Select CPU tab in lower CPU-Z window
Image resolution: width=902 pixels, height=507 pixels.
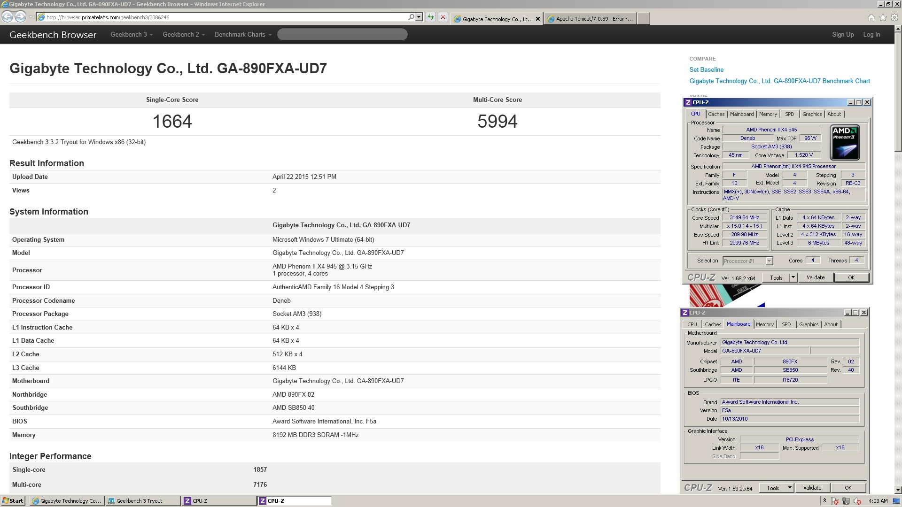[x=692, y=324]
